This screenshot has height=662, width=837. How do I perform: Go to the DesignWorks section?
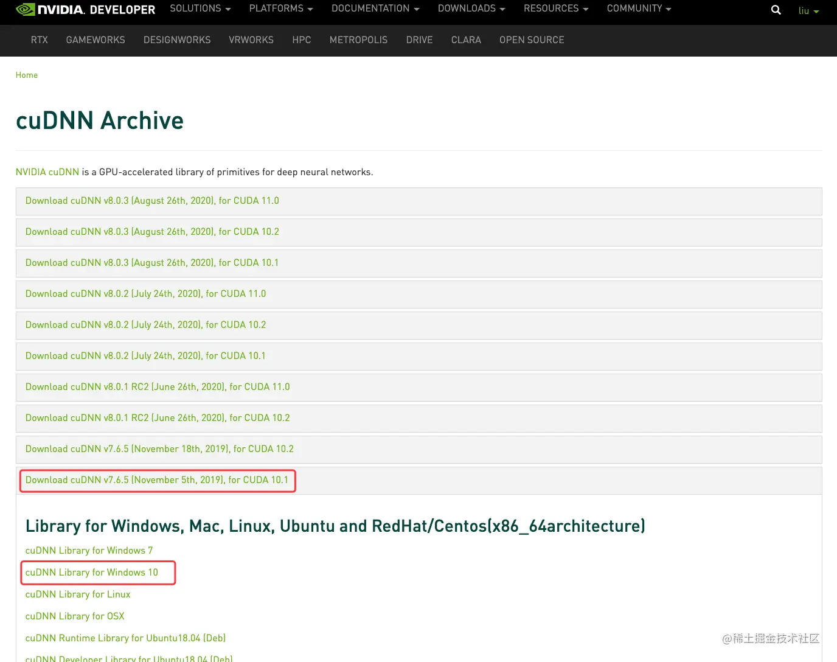click(177, 40)
